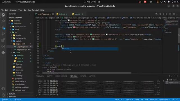Expand the layouts folder
This screenshot has width=180, height=101.
(19, 41)
